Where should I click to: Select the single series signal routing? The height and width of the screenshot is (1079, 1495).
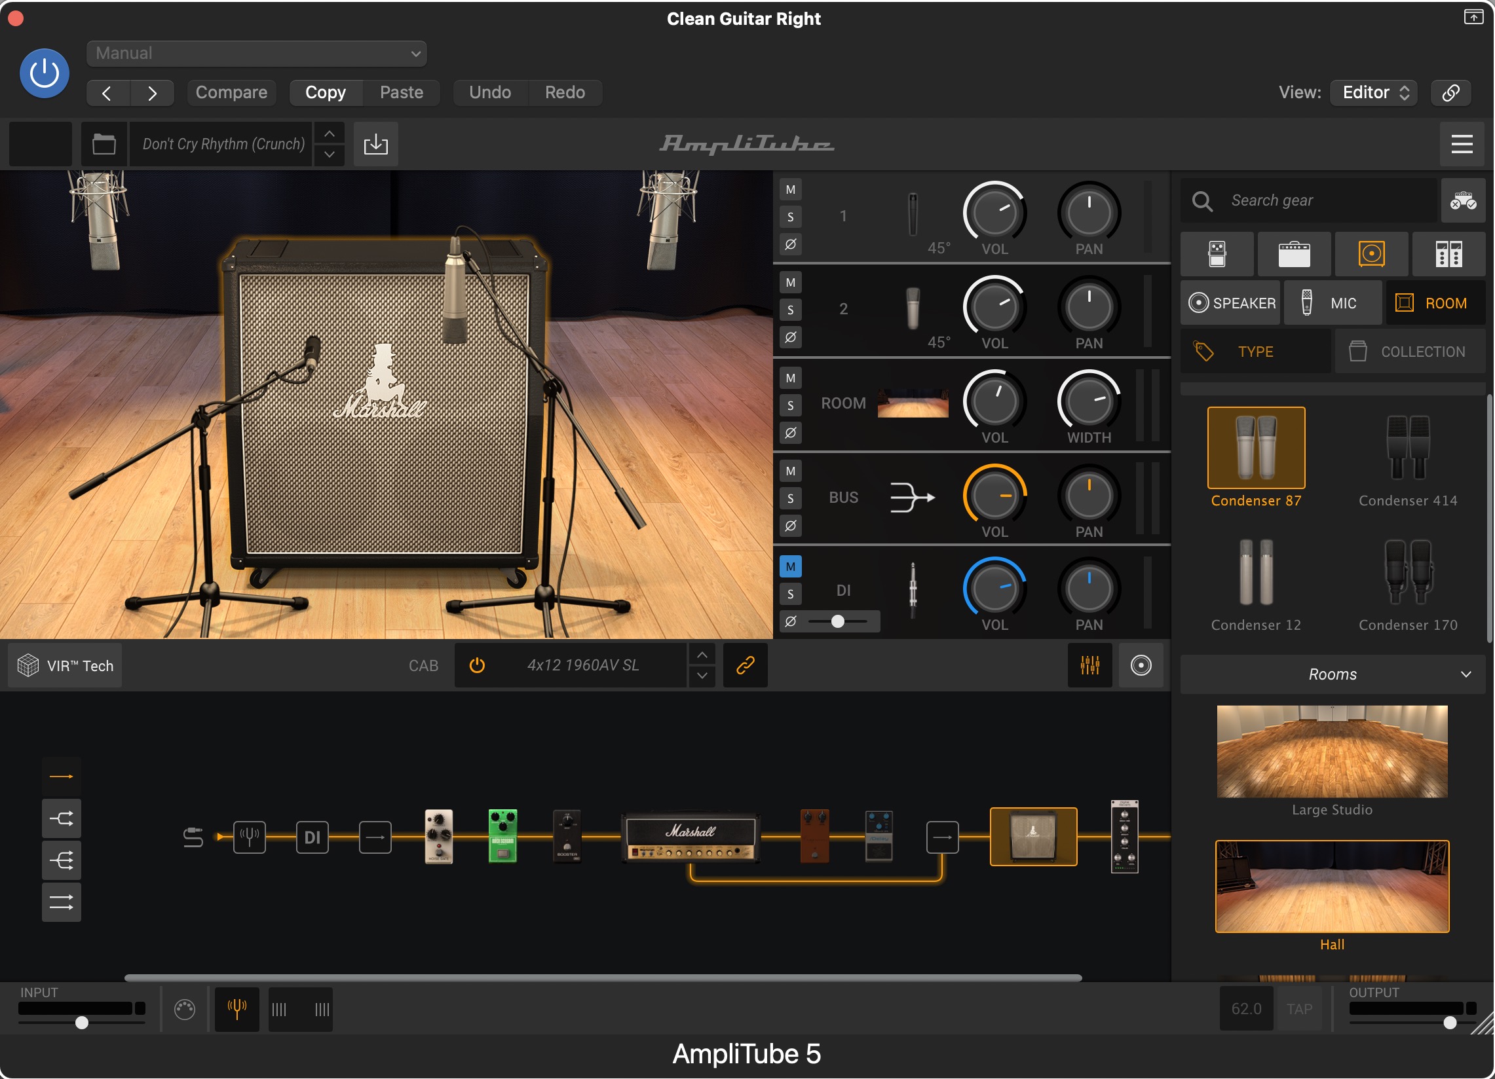pyautogui.click(x=62, y=777)
